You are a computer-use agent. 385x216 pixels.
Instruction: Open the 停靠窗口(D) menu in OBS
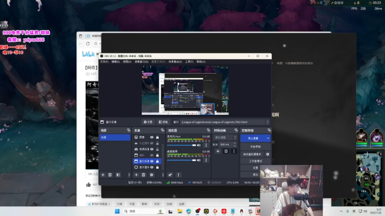(x=141, y=62)
